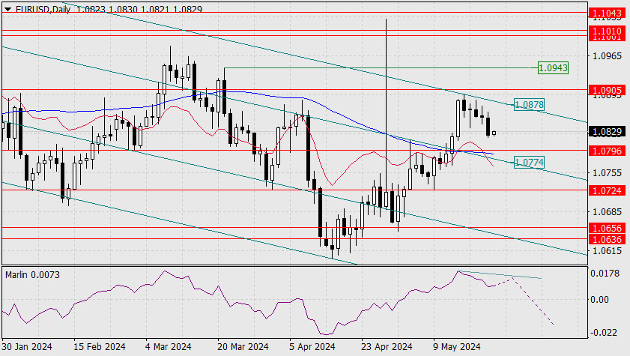This screenshot has width=630, height=356.
Task: Select the teal 1.0774 channel label
Action: pos(529,163)
